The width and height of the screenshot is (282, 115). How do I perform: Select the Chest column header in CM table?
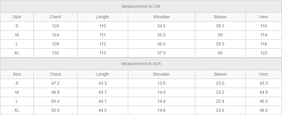click(x=55, y=17)
